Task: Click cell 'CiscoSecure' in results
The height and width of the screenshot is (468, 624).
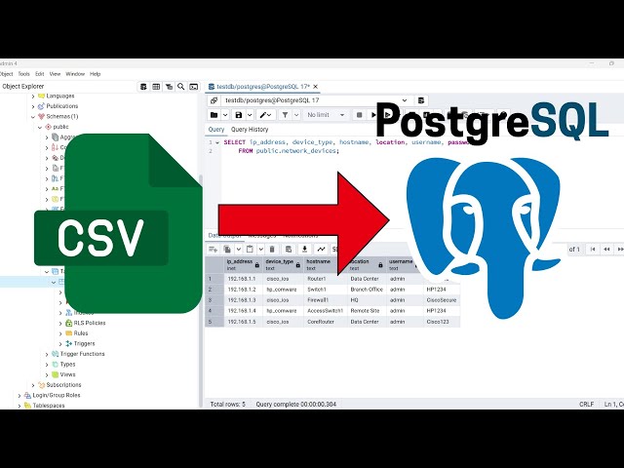Action: [442, 300]
